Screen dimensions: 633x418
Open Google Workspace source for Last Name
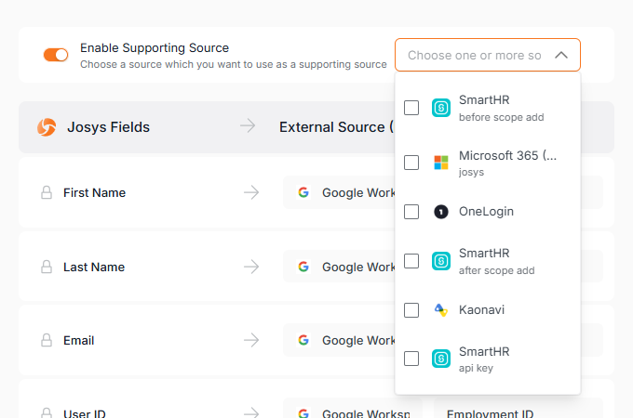pyautogui.click(x=339, y=267)
